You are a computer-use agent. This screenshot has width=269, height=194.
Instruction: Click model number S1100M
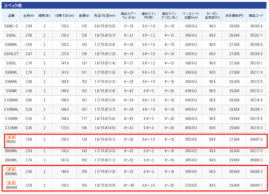(11, 128)
